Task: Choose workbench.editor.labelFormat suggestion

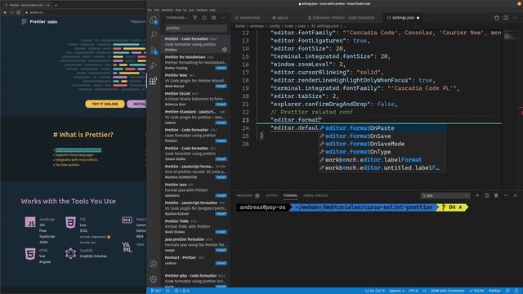Action: click(382, 160)
